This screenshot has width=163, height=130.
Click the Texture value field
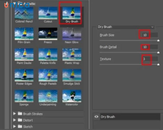150,59
